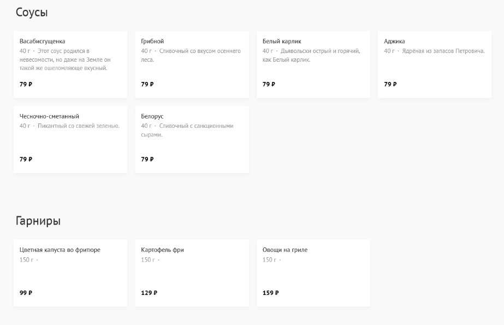Screen dimensions: 504x325
Task: Click the Белый карлик spicy description text
Action: click(x=311, y=55)
